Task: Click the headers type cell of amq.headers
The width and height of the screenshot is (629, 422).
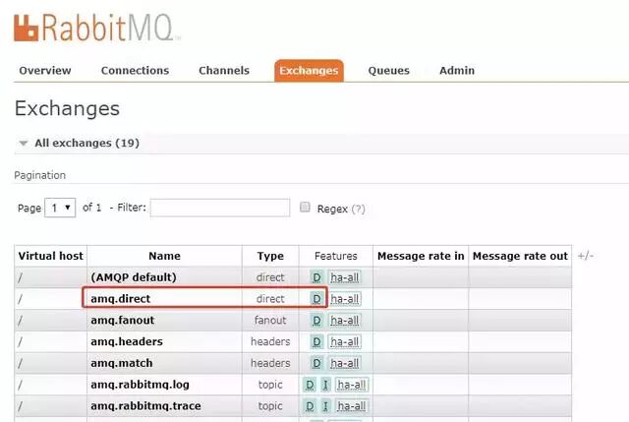Action: pos(270,341)
